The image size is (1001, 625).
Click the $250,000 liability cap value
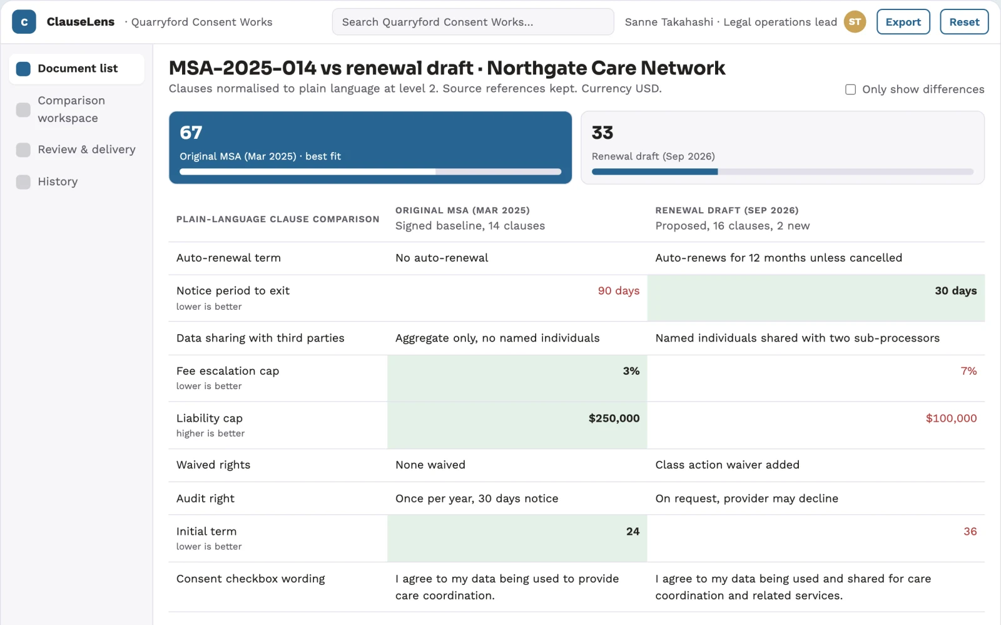(614, 419)
